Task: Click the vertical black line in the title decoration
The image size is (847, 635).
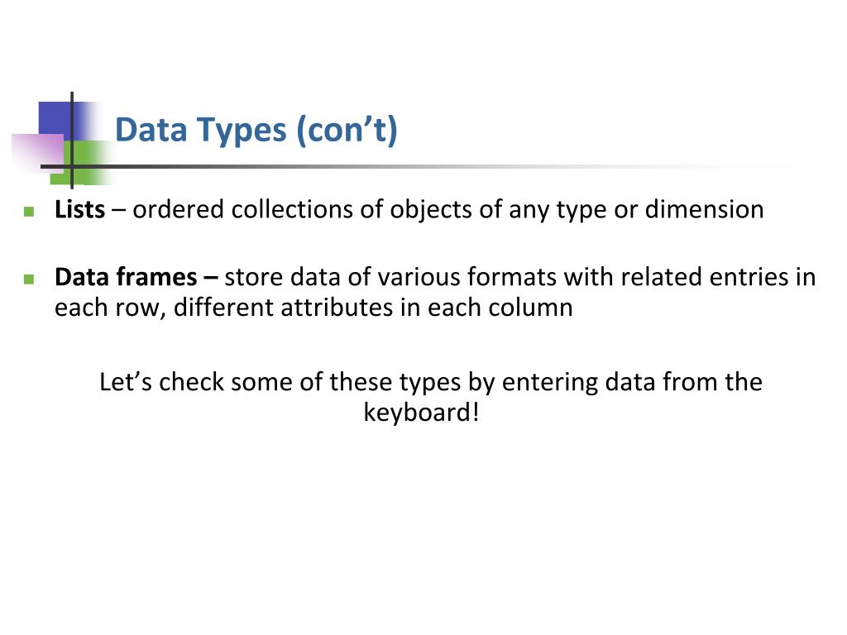Action: 72,141
